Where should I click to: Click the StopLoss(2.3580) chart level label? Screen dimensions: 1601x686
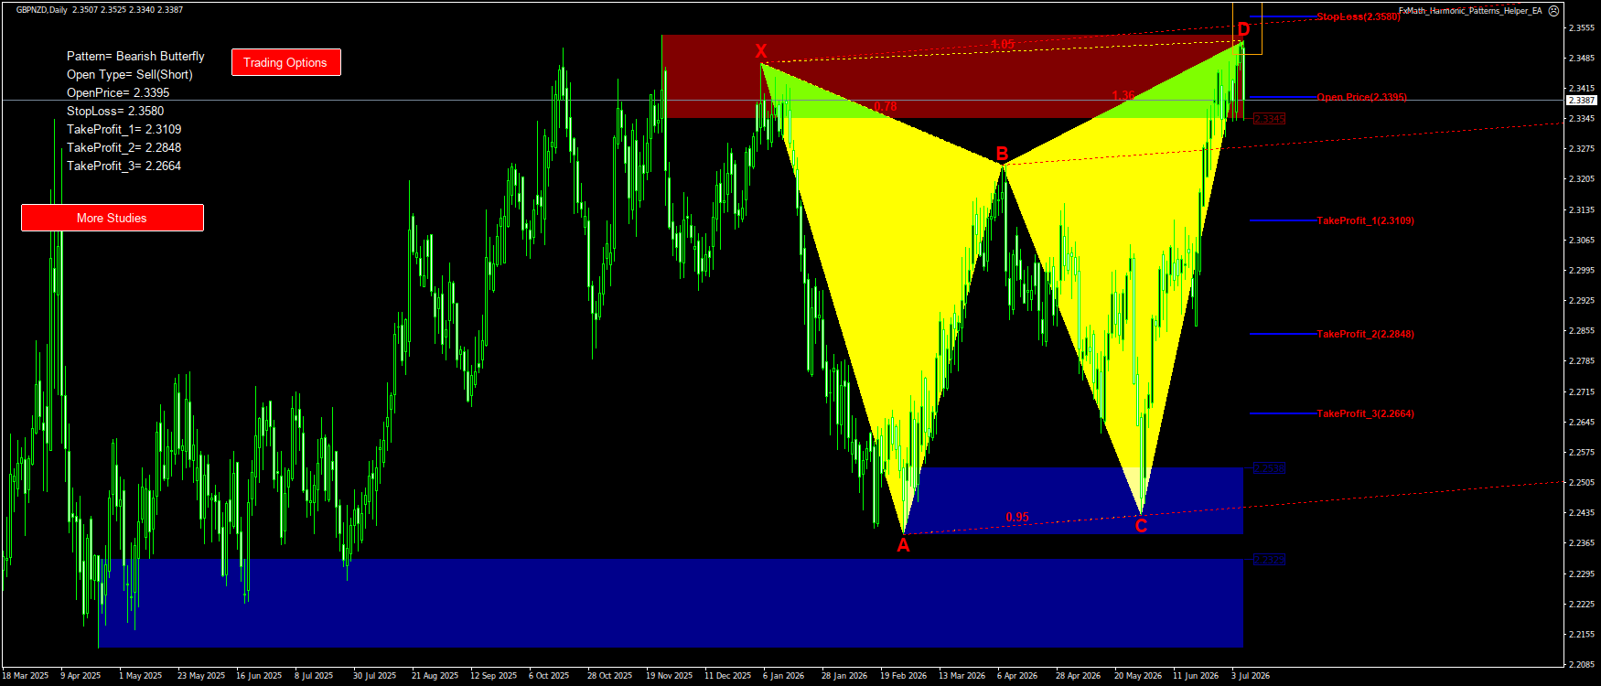1358,16
